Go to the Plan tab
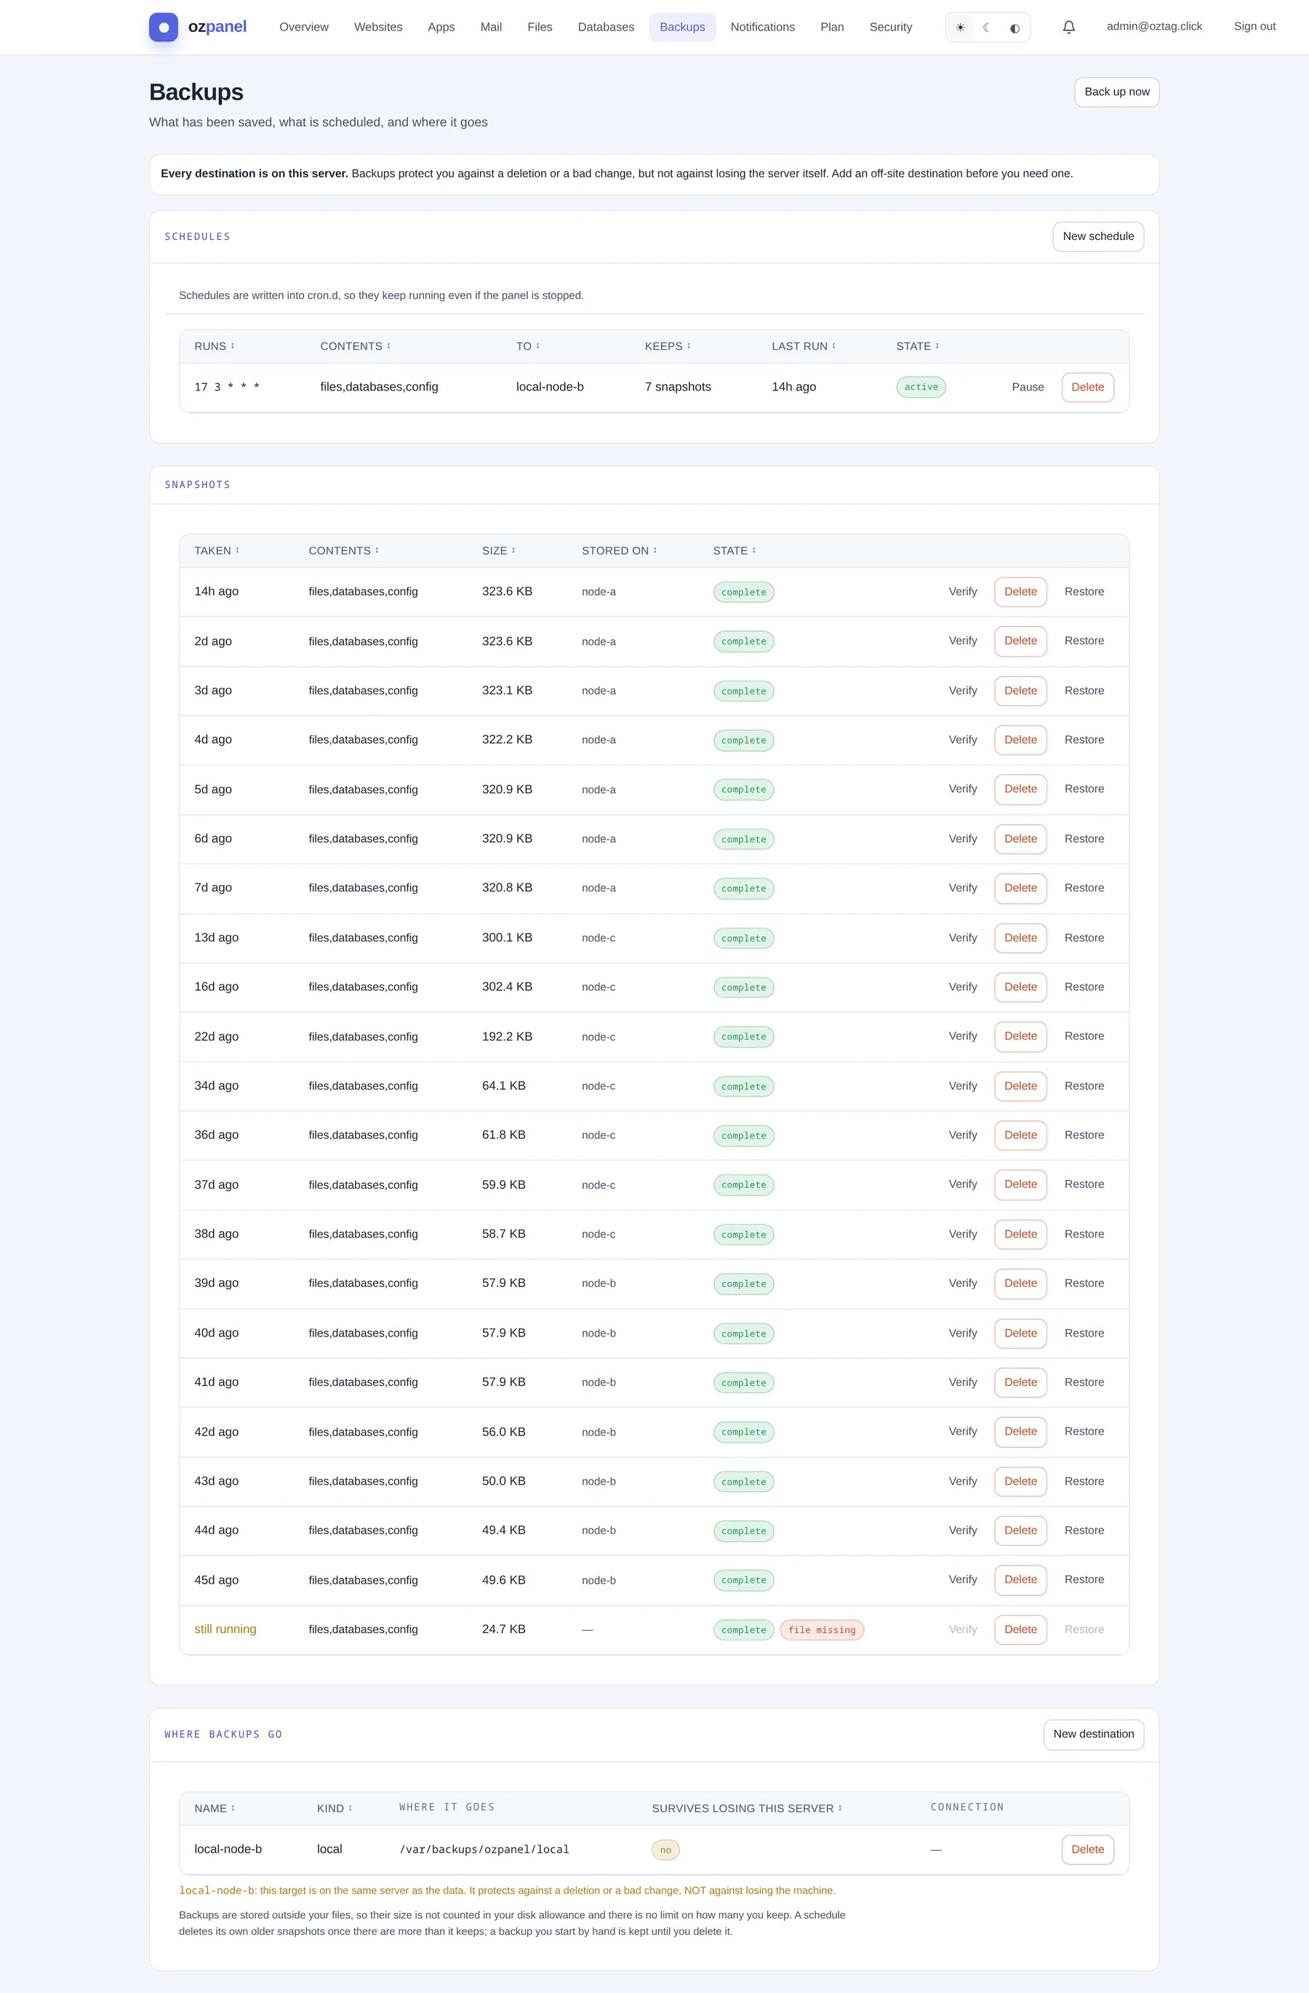1309x1993 pixels. pos(832,27)
